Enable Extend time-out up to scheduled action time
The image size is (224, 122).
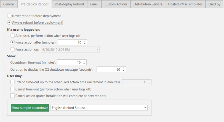[x=13, y=82]
